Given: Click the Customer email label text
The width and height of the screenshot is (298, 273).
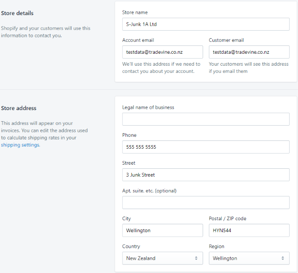Looking at the screenshot, I should click(x=226, y=40).
